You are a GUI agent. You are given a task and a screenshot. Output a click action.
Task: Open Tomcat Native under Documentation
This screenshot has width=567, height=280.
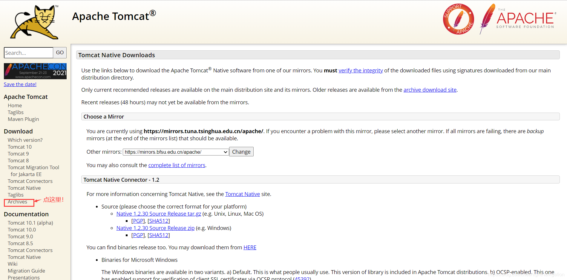tap(24, 257)
